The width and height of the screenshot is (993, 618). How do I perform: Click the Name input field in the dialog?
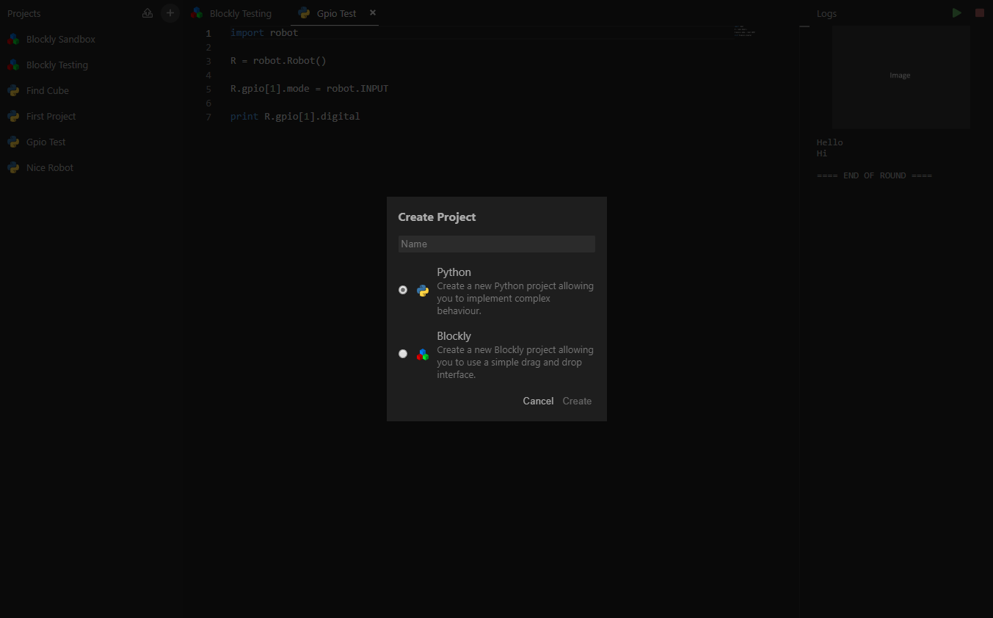[496, 244]
